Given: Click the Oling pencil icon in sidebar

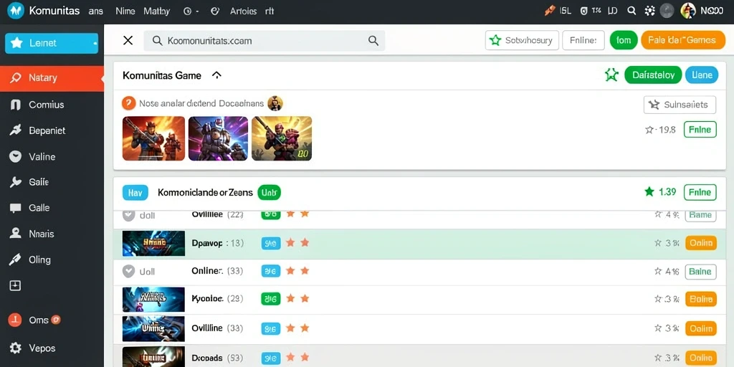Looking at the screenshot, I should [16, 259].
